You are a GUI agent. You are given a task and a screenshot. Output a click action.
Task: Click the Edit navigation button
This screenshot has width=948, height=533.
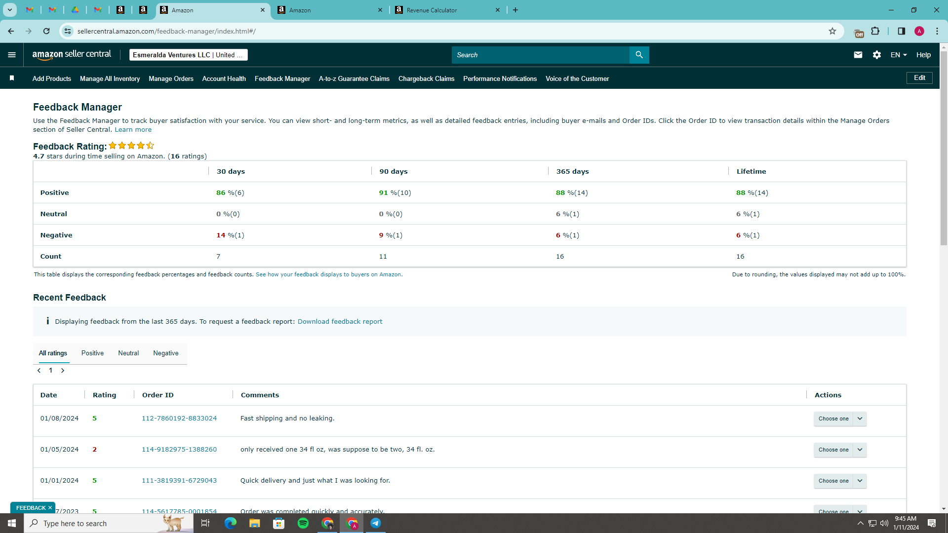coord(919,78)
